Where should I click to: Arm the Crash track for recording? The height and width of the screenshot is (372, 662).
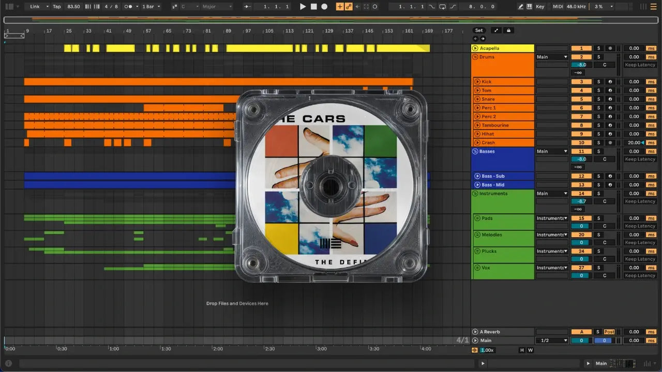tap(610, 143)
